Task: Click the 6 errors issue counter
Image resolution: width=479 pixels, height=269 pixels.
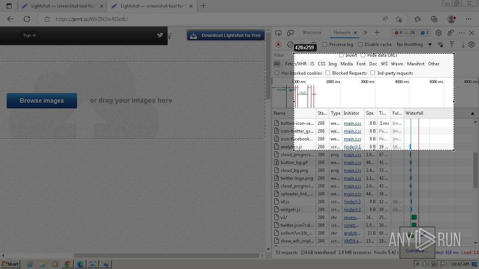Action: (x=399, y=33)
